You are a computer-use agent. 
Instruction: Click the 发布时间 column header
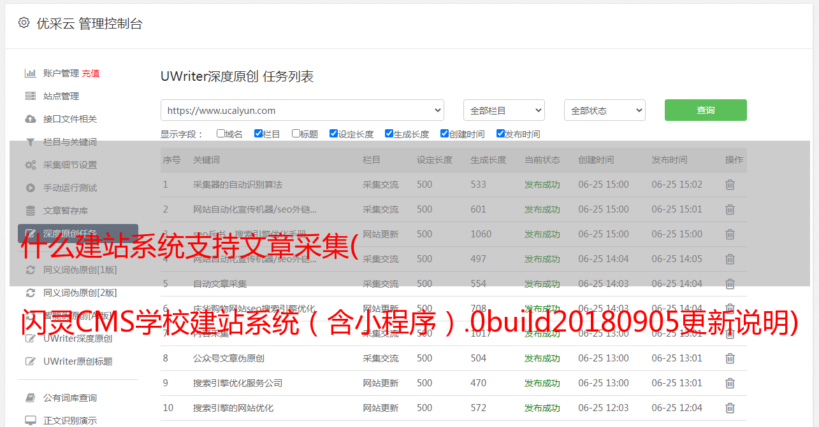[x=669, y=160]
